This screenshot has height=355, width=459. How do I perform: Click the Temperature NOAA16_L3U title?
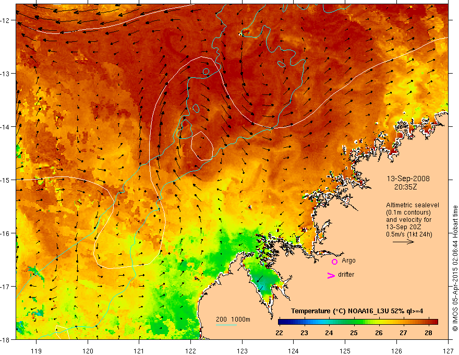click(357, 311)
